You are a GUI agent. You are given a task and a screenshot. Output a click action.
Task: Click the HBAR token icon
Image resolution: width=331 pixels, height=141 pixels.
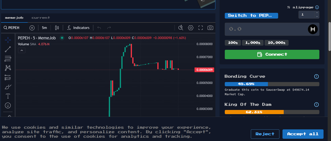pos(313,29)
